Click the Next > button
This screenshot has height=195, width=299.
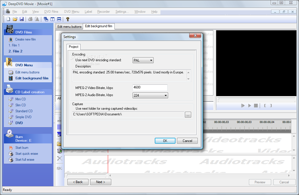pyautogui.click(x=100, y=182)
